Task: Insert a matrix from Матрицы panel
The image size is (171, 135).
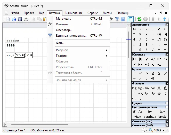Action: coord(134,59)
